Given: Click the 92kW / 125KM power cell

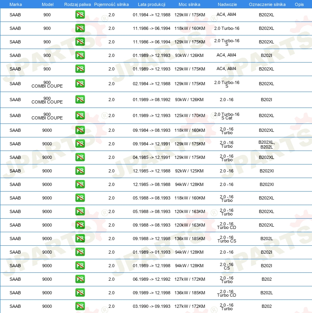Looking at the screenshot, I should pyautogui.click(x=189, y=171).
